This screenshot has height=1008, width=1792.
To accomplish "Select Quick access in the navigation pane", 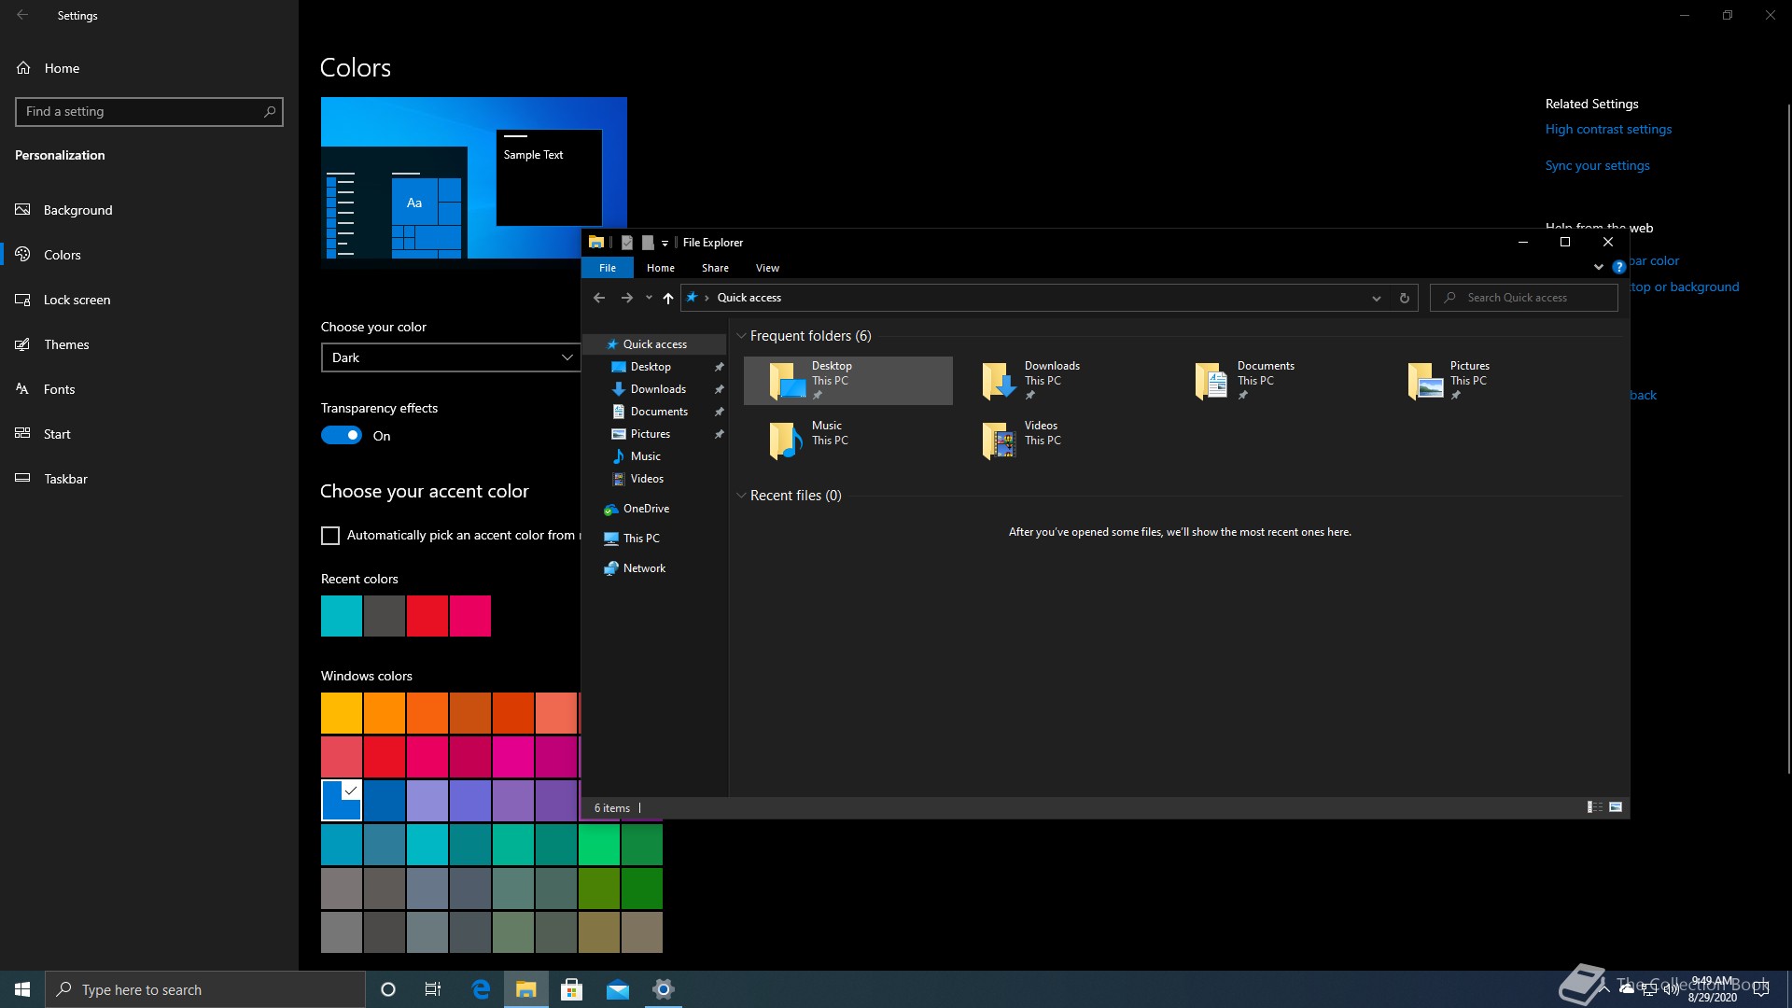I will pos(654,344).
